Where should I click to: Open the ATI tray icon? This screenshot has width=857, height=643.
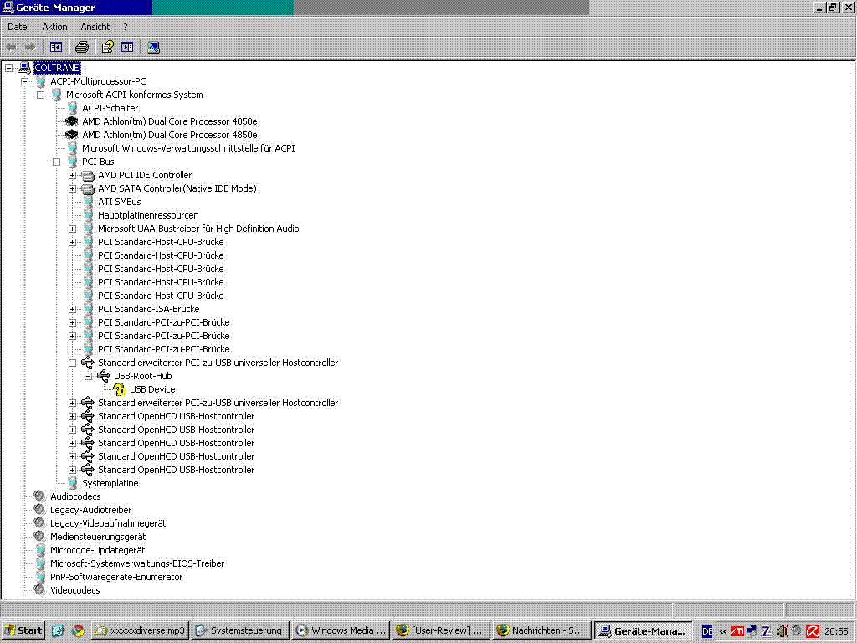pos(736,631)
